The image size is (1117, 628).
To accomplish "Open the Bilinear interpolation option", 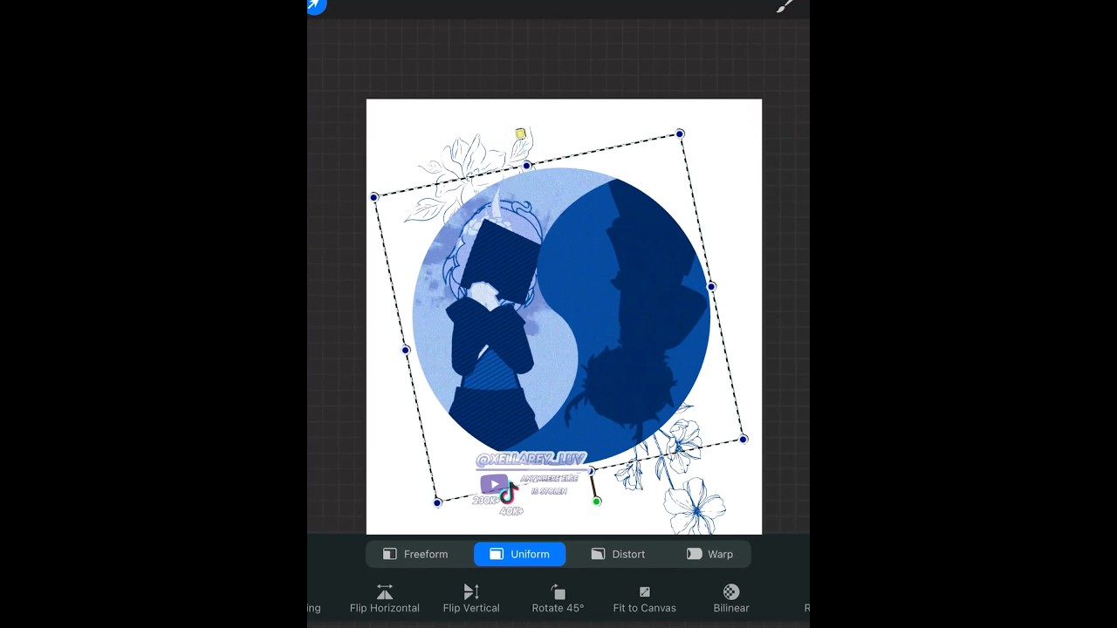I will click(x=731, y=599).
